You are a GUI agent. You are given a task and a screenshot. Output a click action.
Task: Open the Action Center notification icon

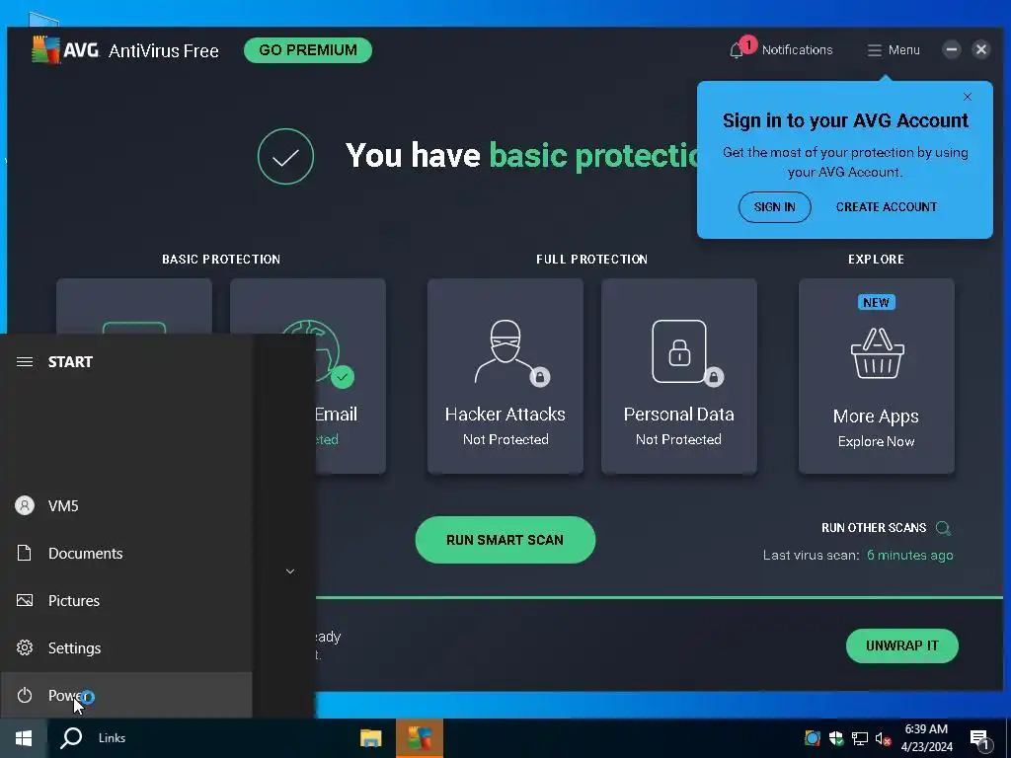tap(980, 740)
